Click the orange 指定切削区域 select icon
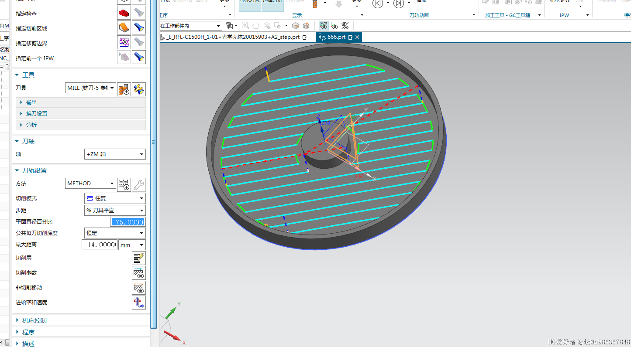The width and height of the screenshot is (631, 347). 124,28
